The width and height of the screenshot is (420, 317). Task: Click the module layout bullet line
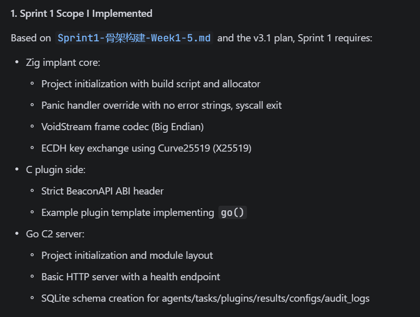(x=127, y=255)
